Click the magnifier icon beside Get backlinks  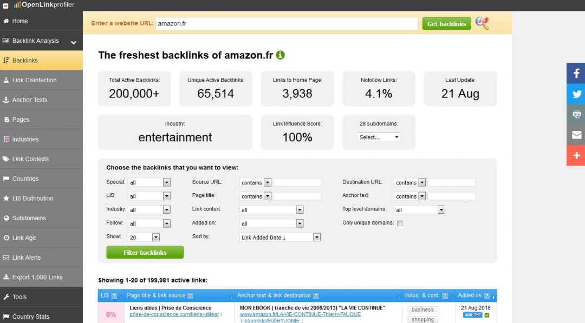[482, 23]
